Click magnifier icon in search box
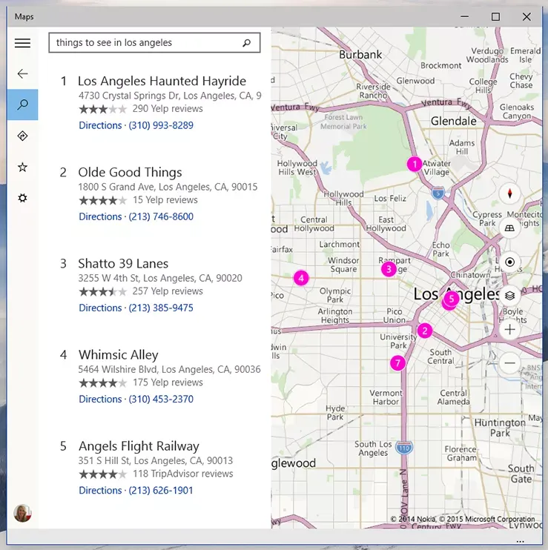Viewport: 548px width, 550px height. (247, 43)
